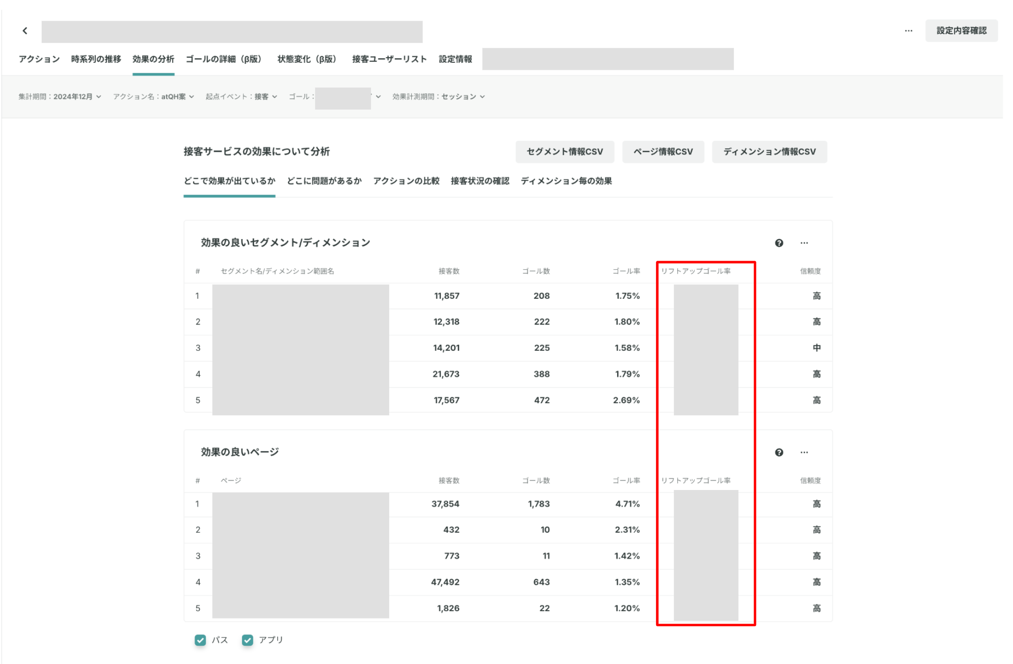Click リフトアップゴール率 header in segment table
This screenshot has width=1013, height=664.
(x=695, y=272)
